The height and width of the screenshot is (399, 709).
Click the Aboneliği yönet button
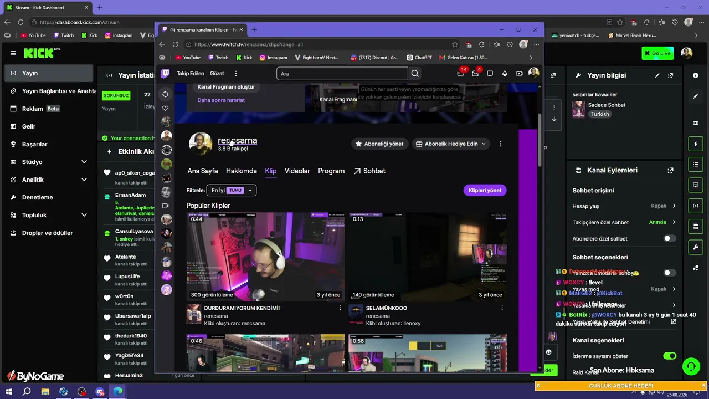(379, 144)
